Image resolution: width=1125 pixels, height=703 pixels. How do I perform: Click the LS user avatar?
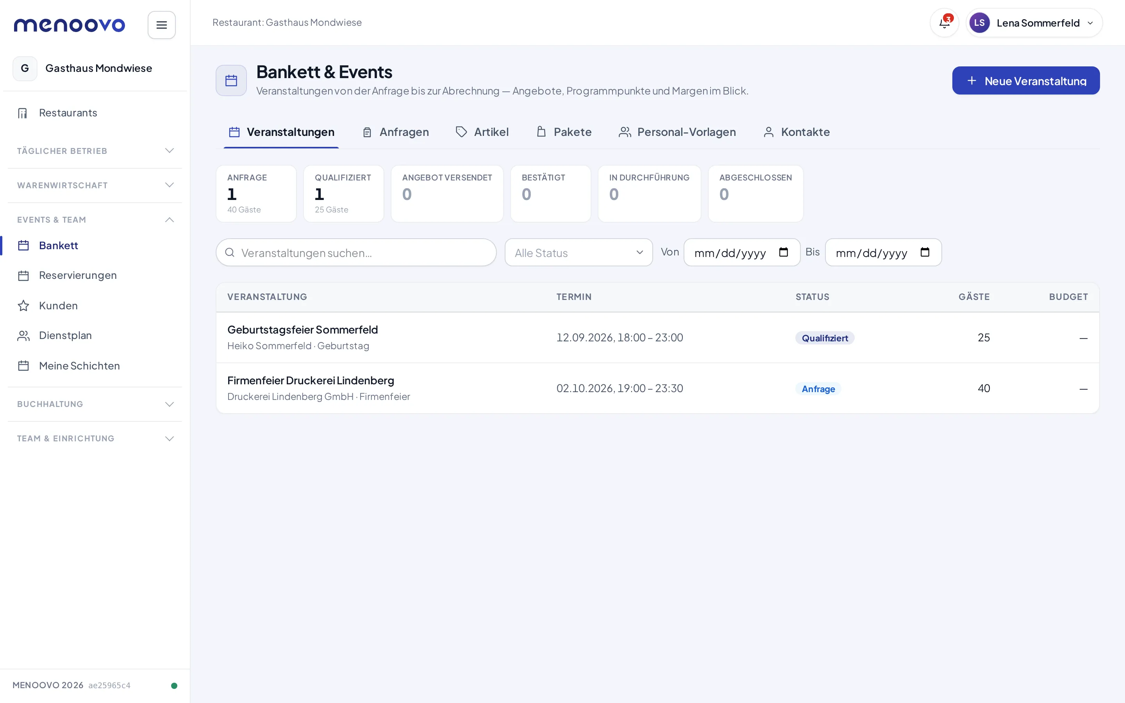979,23
